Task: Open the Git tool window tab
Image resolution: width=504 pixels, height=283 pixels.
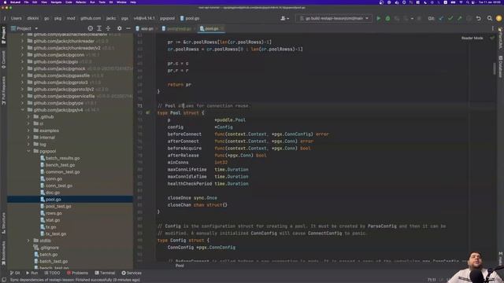Action: [x=15, y=273]
